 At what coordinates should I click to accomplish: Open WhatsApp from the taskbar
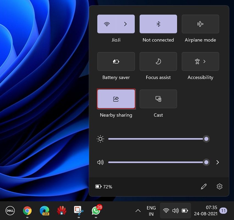click(x=95, y=211)
